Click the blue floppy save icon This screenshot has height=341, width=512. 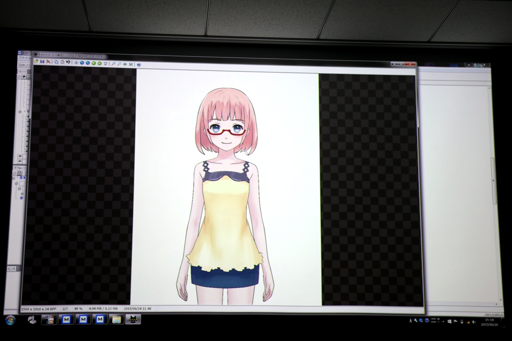click(x=42, y=62)
